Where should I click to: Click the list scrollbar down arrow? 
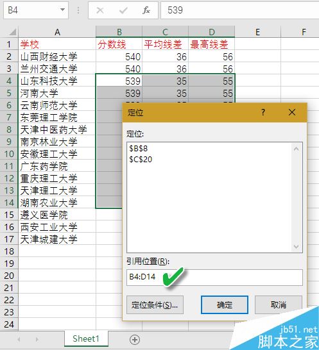click(x=297, y=246)
